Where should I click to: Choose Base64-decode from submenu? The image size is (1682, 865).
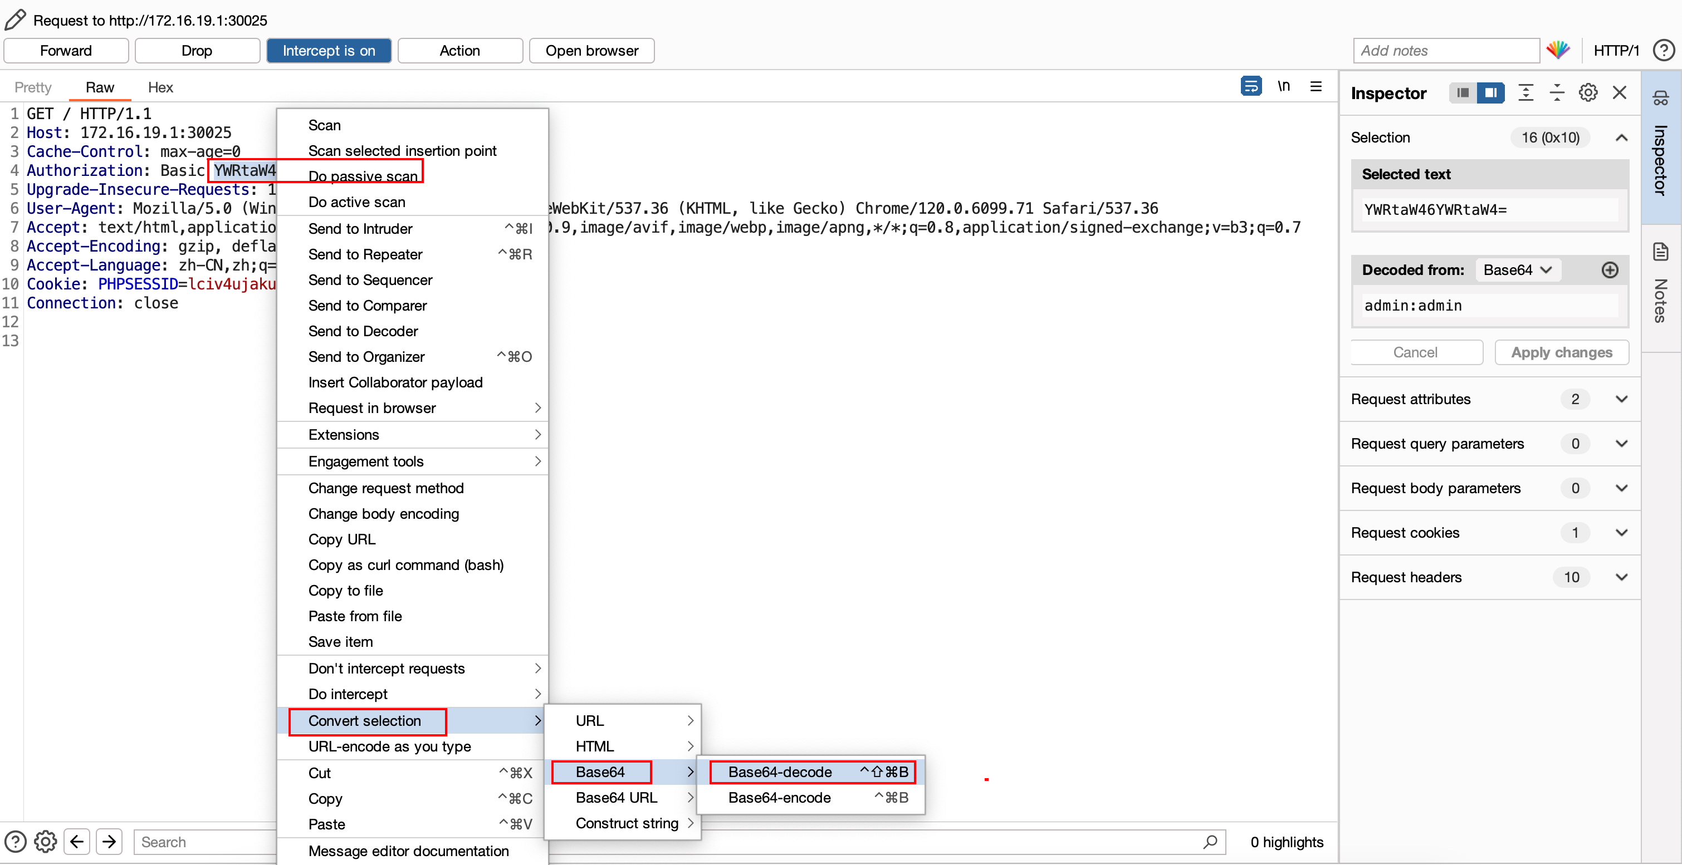pos(811,771)
